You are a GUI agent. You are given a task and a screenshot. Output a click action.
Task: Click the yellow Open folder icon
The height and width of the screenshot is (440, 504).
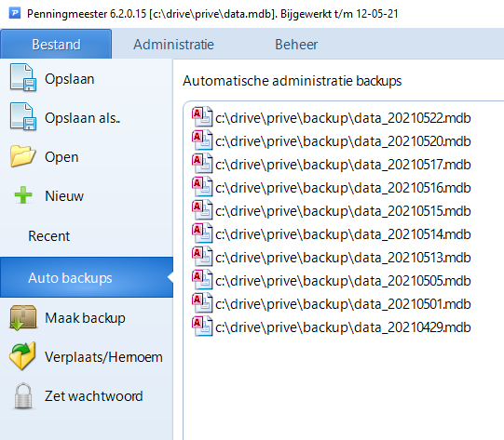click(x=22, y=156)
